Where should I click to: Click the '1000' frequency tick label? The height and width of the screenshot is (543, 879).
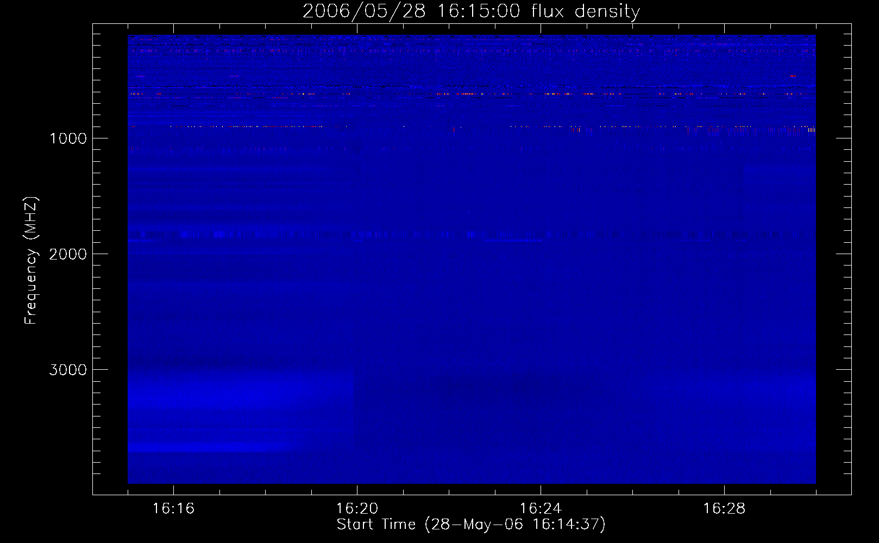(x=68, y=138)
